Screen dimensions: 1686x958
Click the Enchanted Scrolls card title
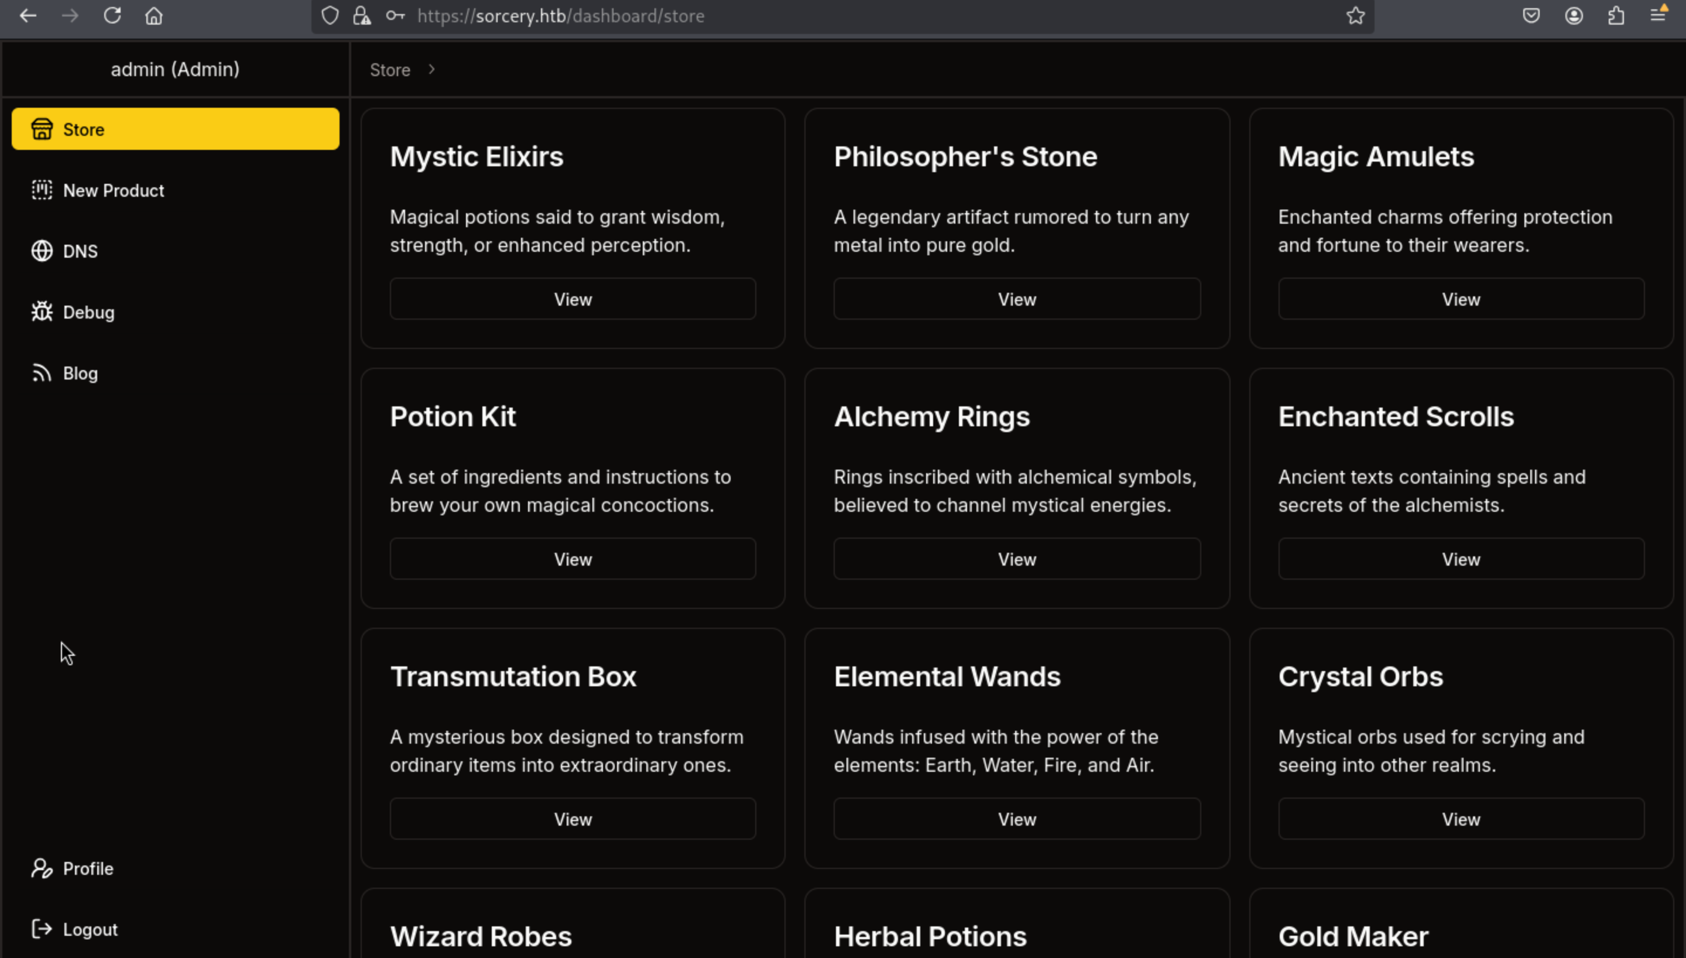pyautogui.click(x=1396, y=416)
